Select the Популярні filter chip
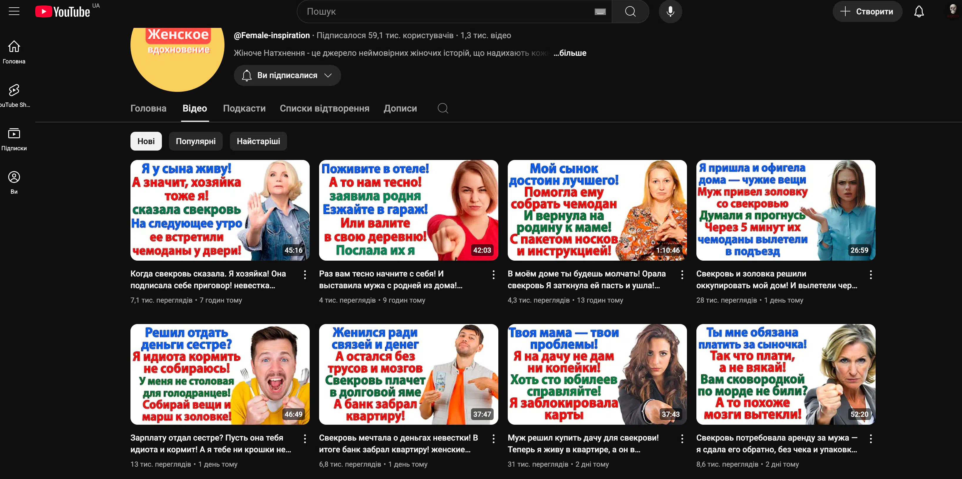962x479 pixels. point(196,141)
